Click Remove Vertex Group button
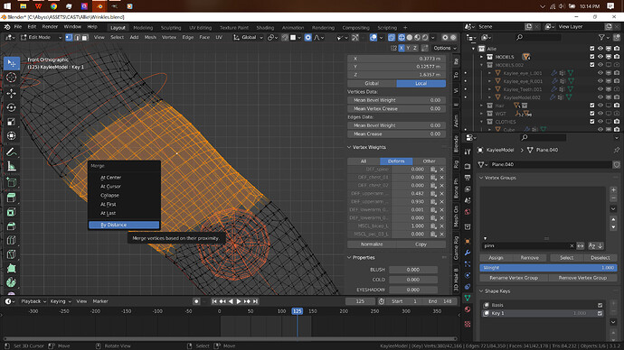 (x=582, y=278)
